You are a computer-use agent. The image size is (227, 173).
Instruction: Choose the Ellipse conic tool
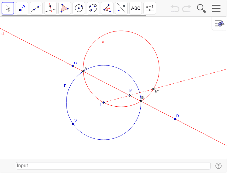point(93,8)
